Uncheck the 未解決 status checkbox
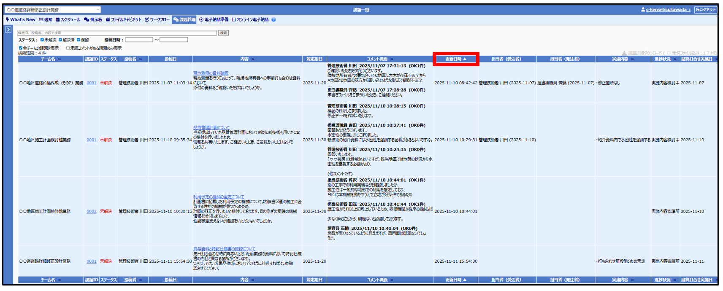The width and height of the screenshot is (723, 291). tap(42, 40)
